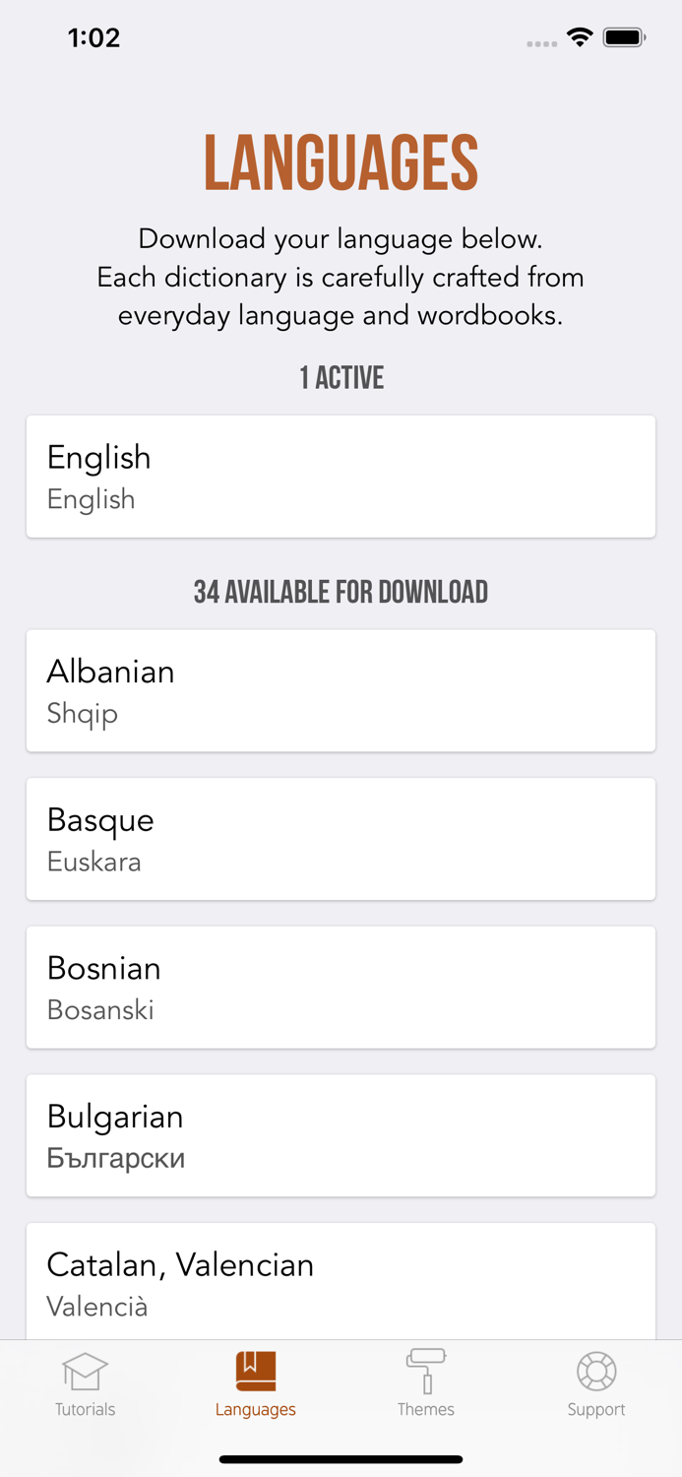
Task: Open the Support lifebuoy icon
Action: [596, 1371]
